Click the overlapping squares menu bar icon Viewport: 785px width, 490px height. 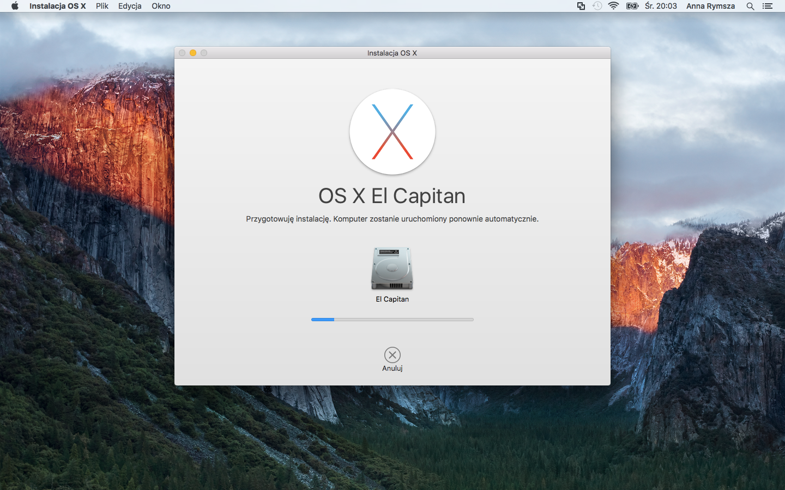(581, 6)
